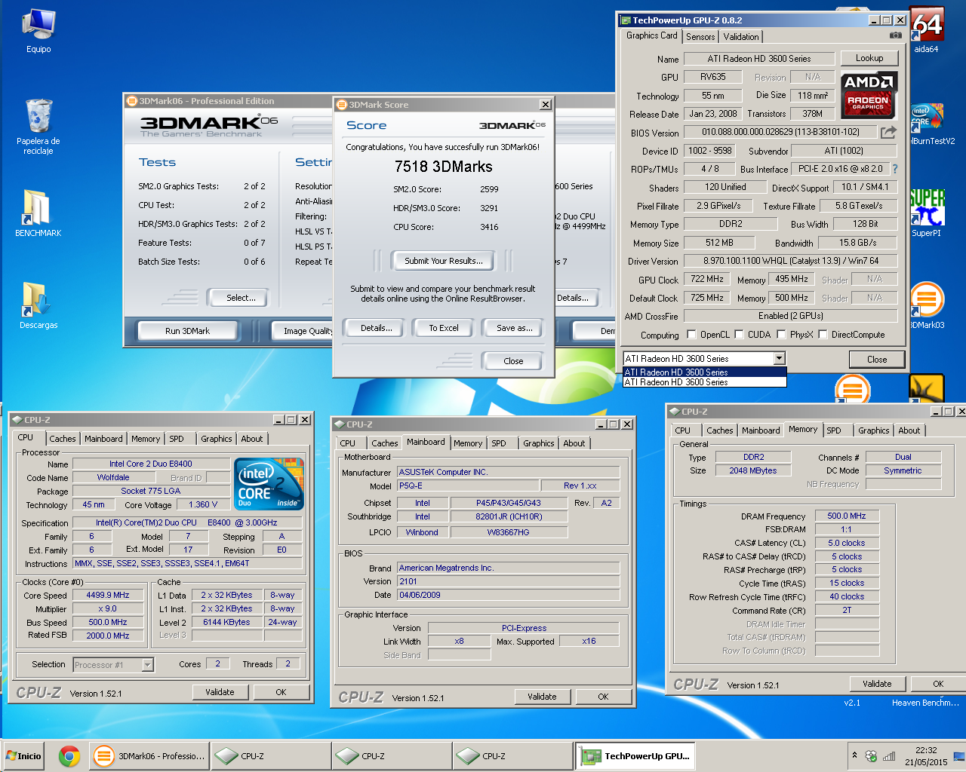Image resolution: width=966 pixels, height=772 pixels.
Task: Toggle the PhysX checkbox
Action: [x=781, y=334]
